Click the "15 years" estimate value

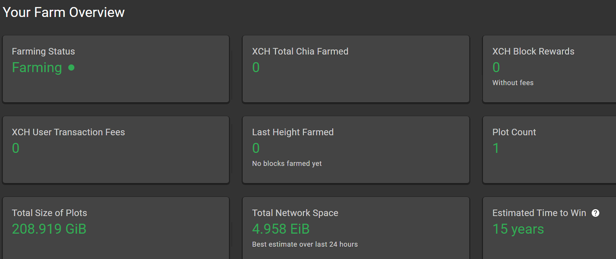(x=518, y=229)
